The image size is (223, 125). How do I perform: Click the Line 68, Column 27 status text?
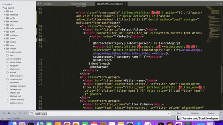(x=14, y=119)
